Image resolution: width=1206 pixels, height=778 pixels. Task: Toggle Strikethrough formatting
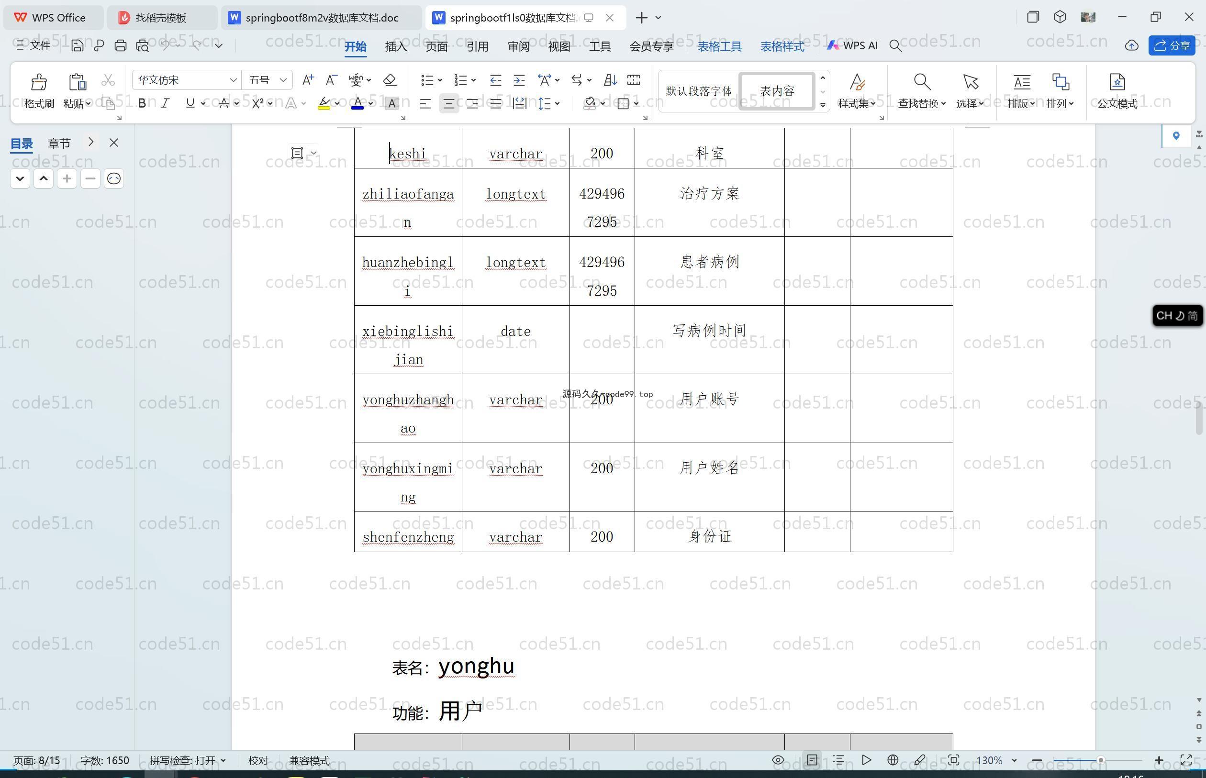[x=224, y=103]
